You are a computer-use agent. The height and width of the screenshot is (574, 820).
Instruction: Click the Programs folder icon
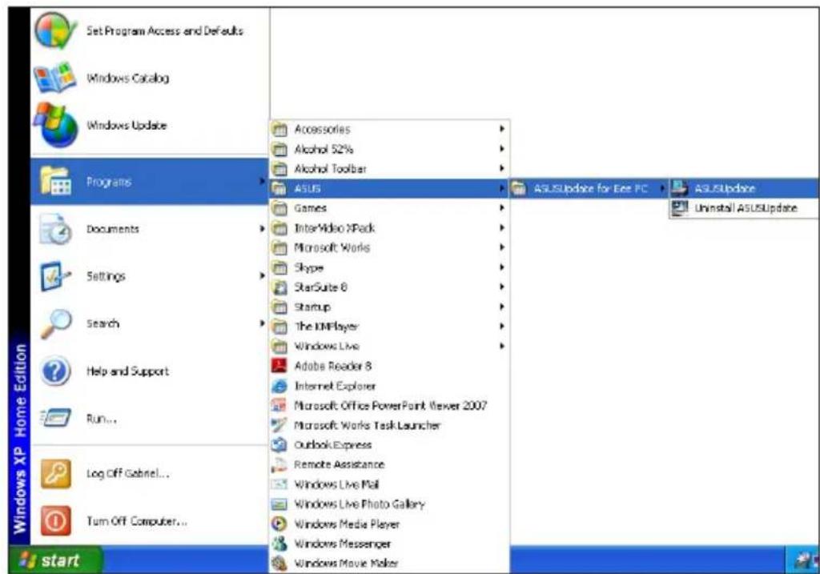tap(55, 182)
